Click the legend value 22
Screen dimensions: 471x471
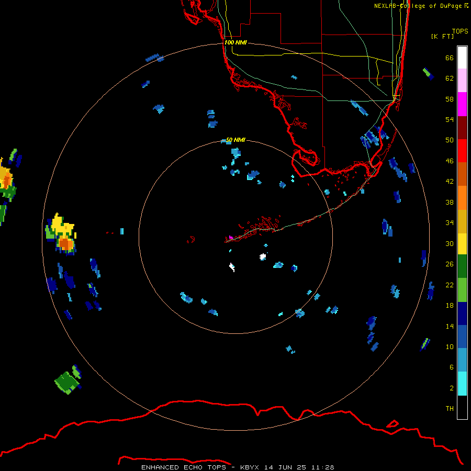point(450,285)
